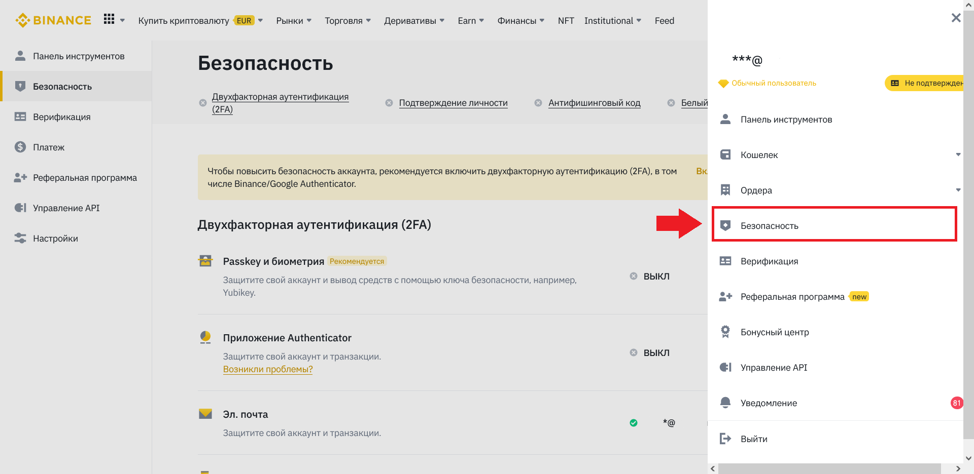Open the Institutional dropdown menu
The image size is (974, 474).
613,20
